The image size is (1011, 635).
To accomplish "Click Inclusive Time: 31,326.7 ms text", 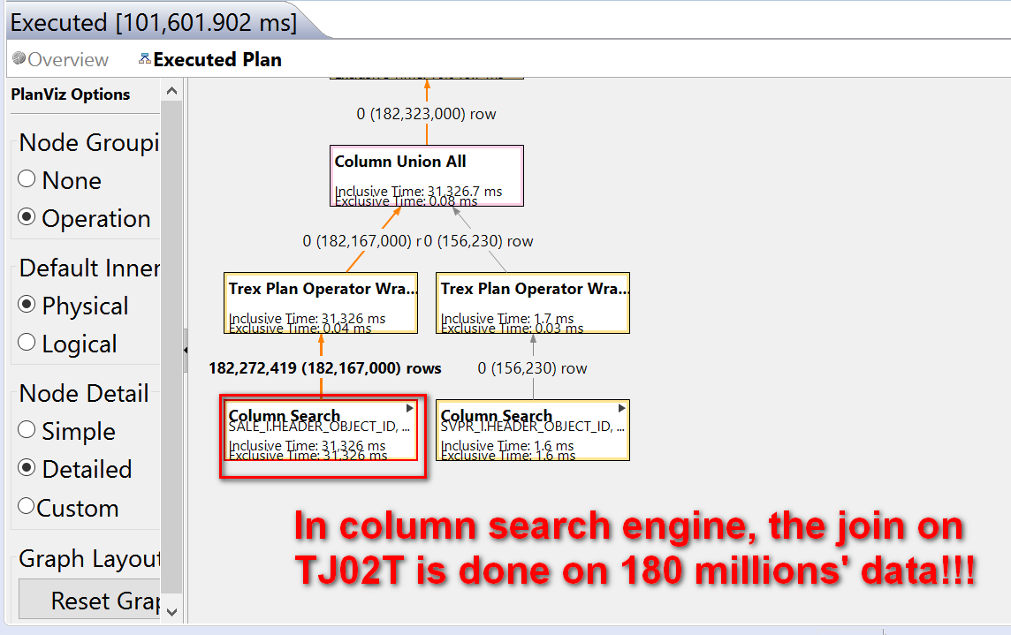I will coord(419,192).
